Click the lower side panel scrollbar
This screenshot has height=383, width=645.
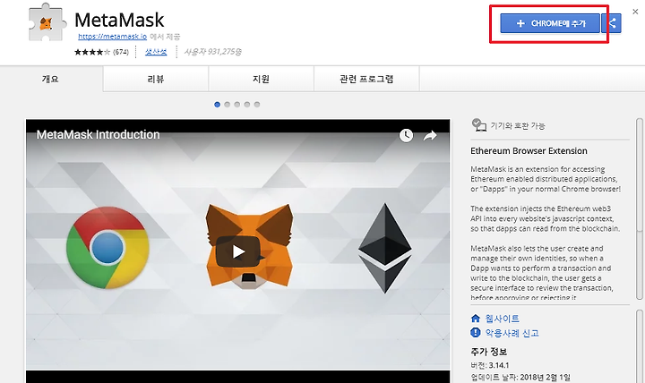(640, 346)
